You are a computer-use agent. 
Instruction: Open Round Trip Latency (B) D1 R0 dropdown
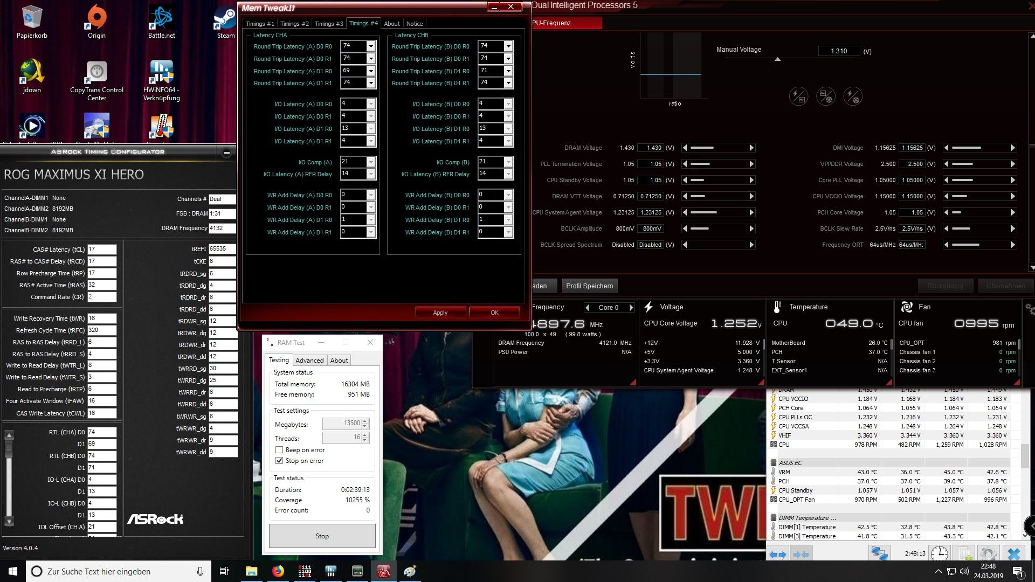click(x=508, y=71)
